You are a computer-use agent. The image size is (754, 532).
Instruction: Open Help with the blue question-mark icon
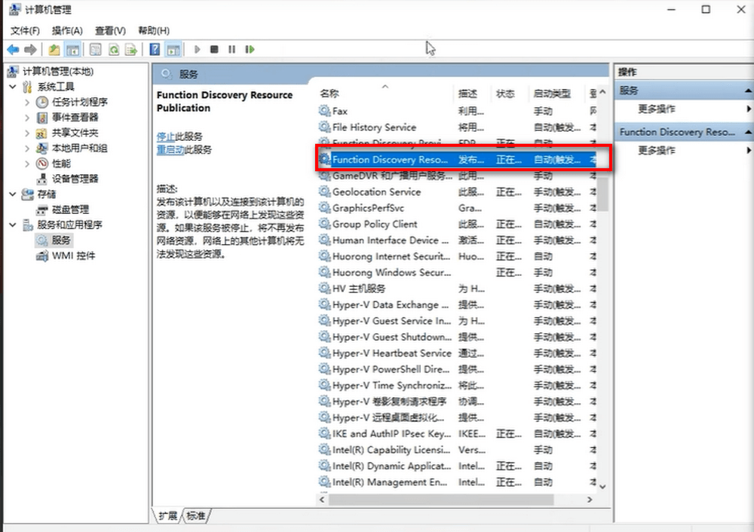coord(155,50)
